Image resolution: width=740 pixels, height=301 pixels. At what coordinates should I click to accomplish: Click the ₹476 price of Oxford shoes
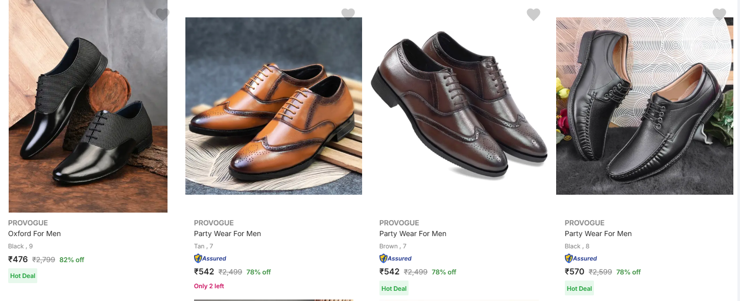point(18,260)
